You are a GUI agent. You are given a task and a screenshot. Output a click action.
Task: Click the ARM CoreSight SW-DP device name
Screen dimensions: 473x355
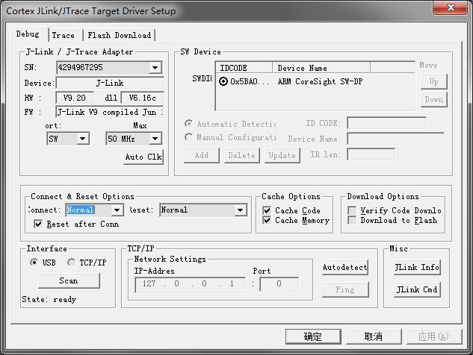[x=320, y=81]
